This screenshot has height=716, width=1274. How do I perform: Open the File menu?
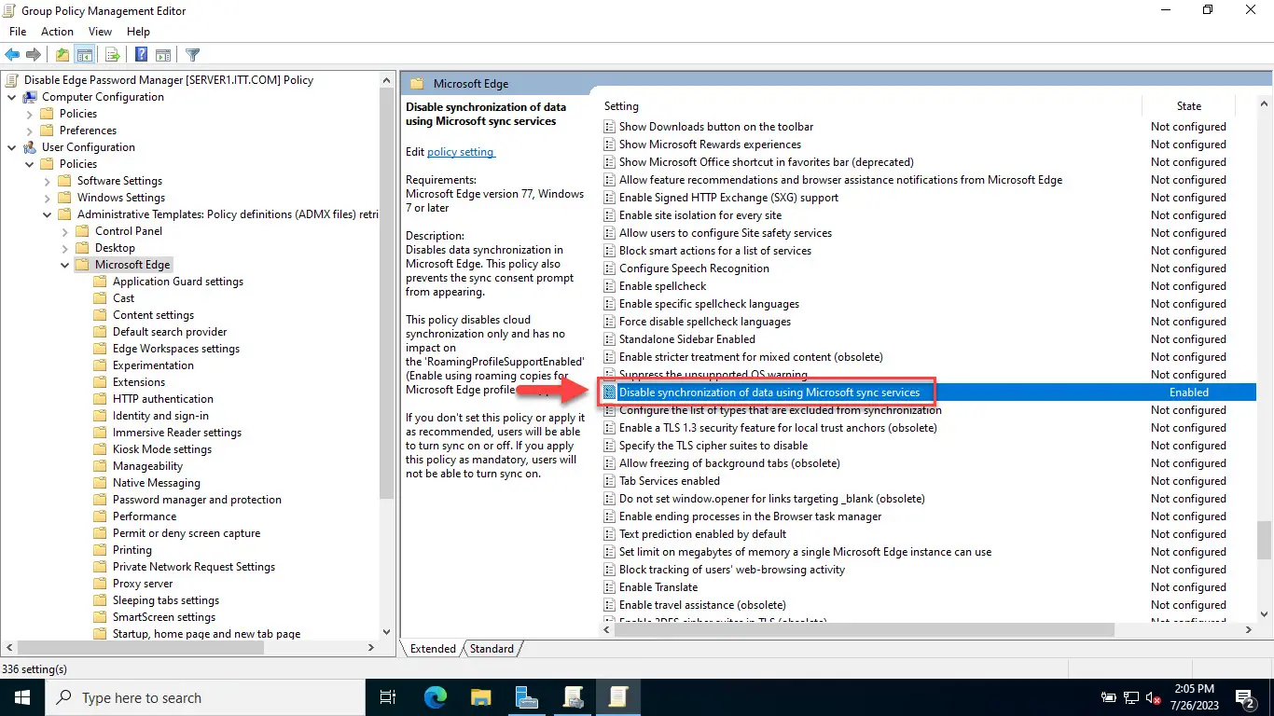(18, 32)
